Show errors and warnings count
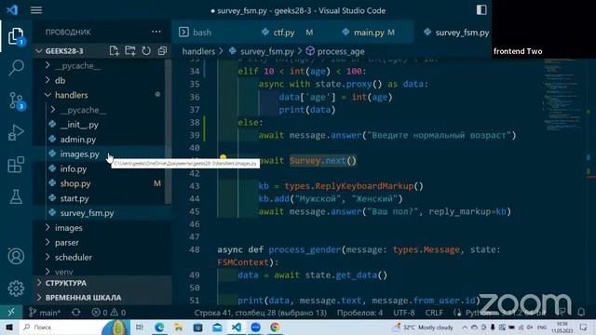Screen dimensions: 596x335 click(109, 313)
